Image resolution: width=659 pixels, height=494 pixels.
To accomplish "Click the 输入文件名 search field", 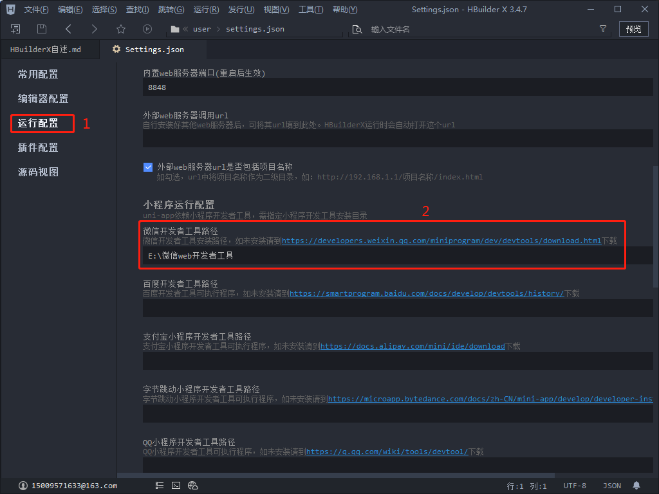I will coord(479,29).
